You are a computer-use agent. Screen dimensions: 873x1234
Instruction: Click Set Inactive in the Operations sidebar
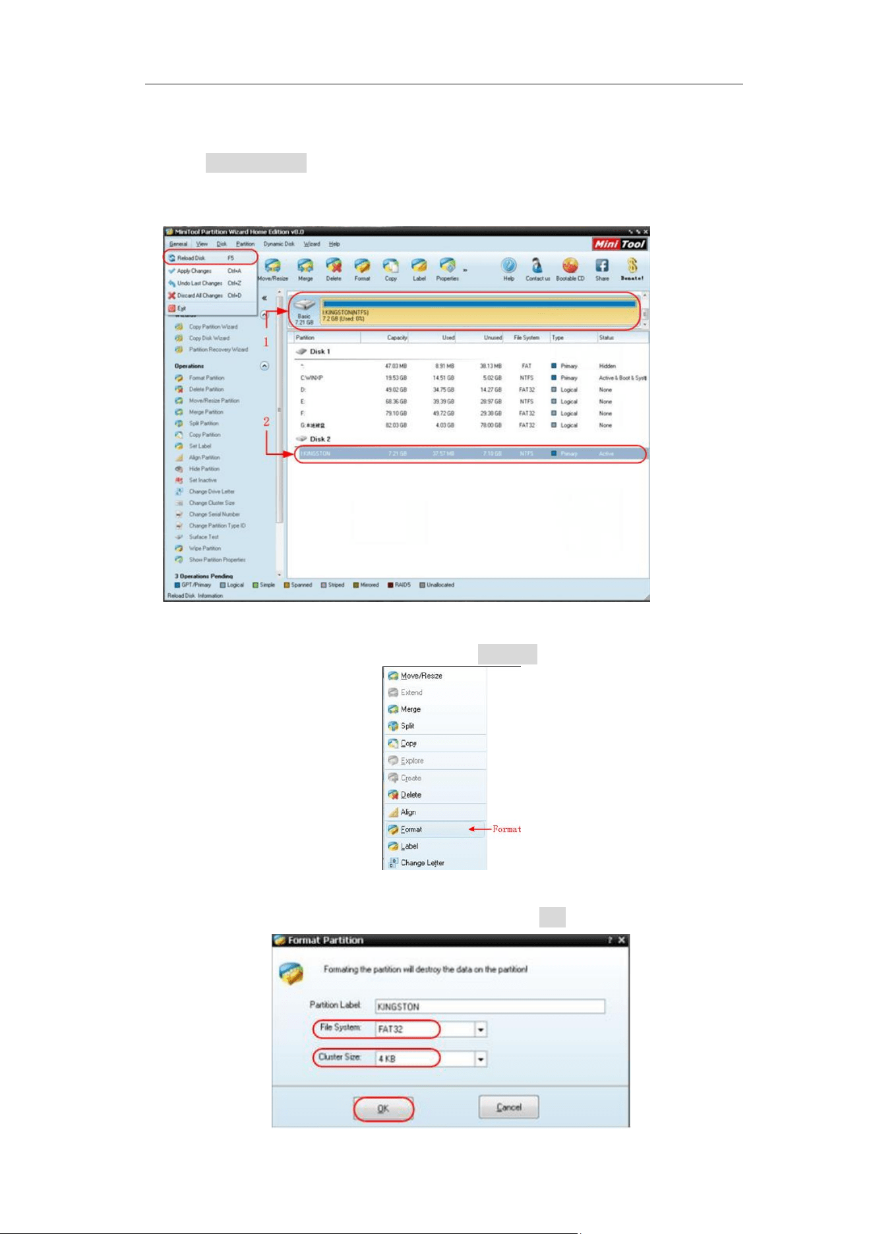point(196,481)
